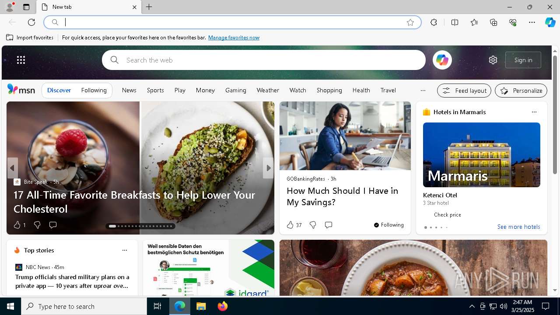Screen dimensions: 560x315
Task: Open File Explorer from taskbar
Action: pos(201,306)
